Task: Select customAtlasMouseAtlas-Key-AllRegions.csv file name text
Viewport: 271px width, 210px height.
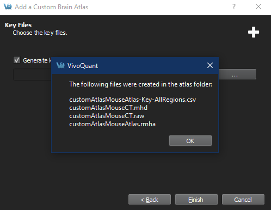Action: (x=133, y=100)
